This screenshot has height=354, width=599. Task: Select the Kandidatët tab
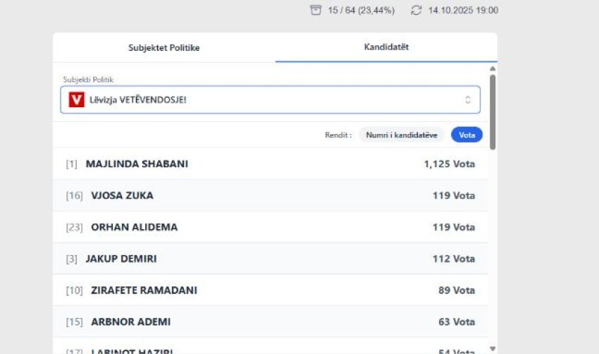coord(386,48)
